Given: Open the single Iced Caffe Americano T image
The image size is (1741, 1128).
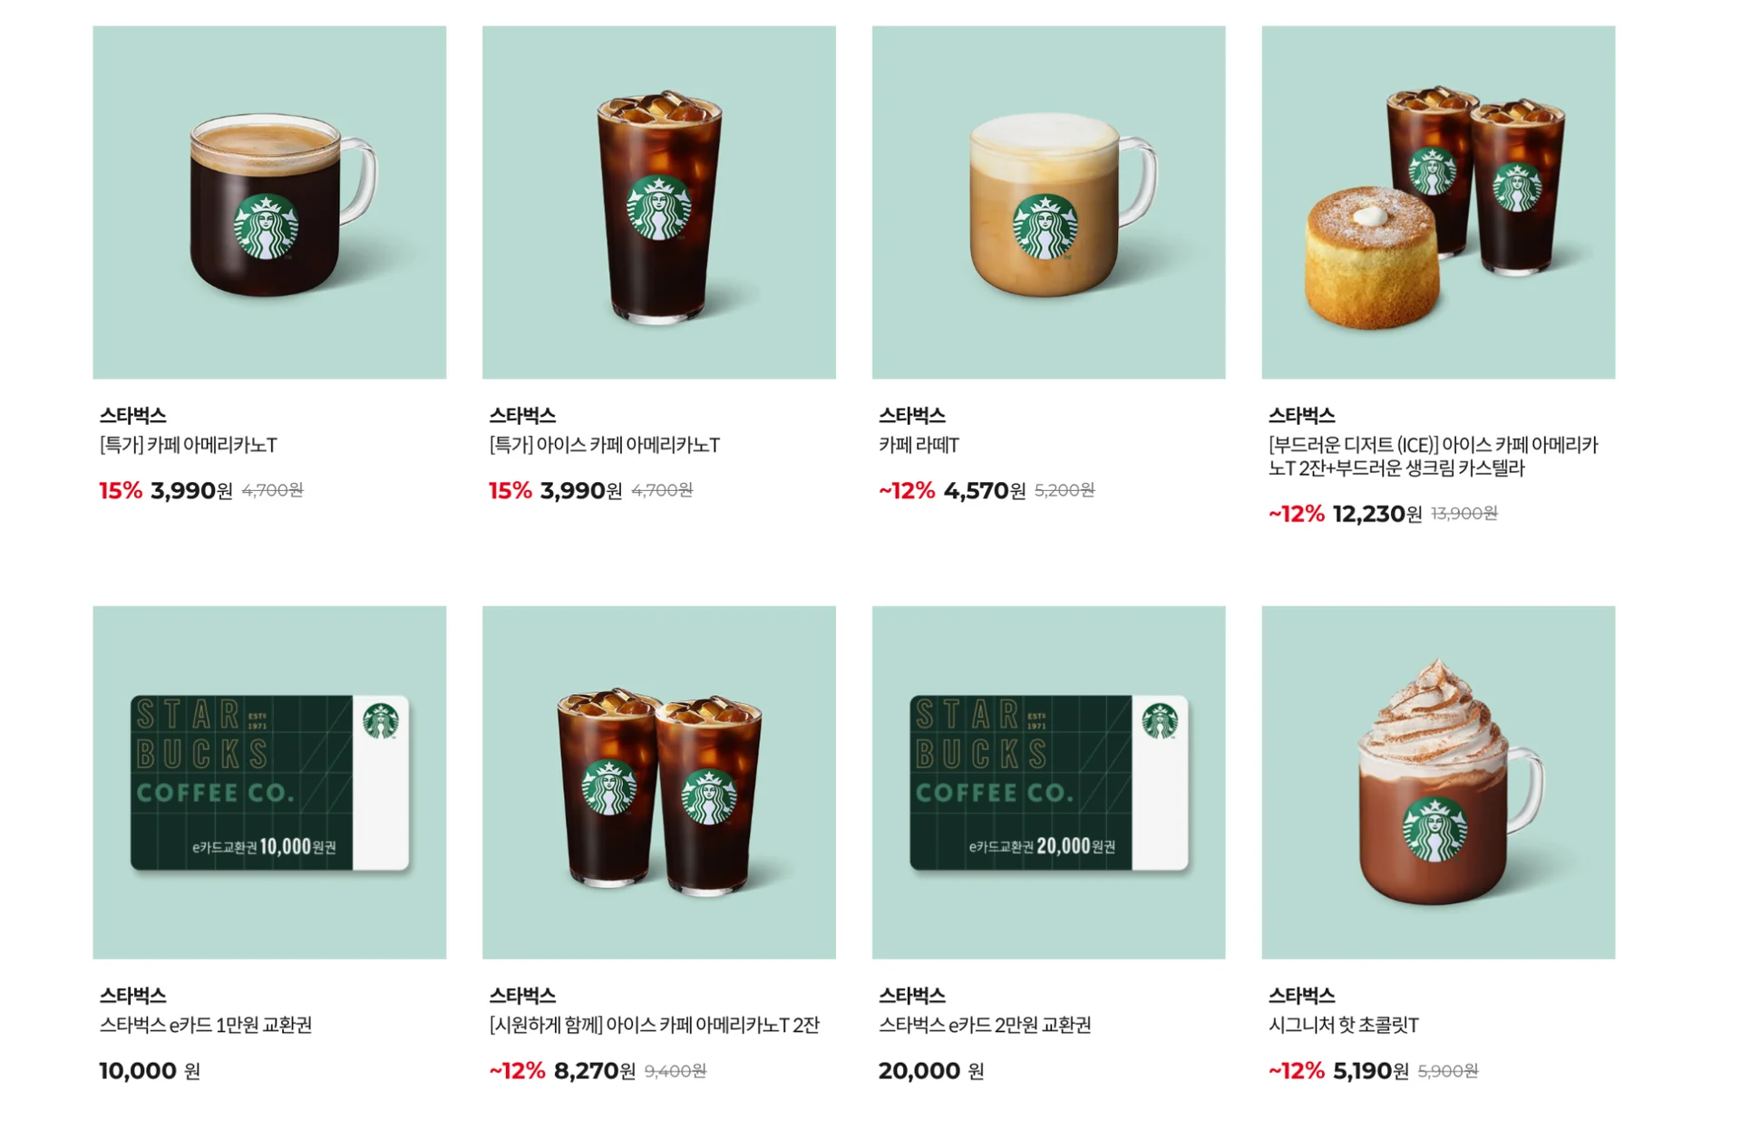Looking at the screenshot, I should coord(659,202).
